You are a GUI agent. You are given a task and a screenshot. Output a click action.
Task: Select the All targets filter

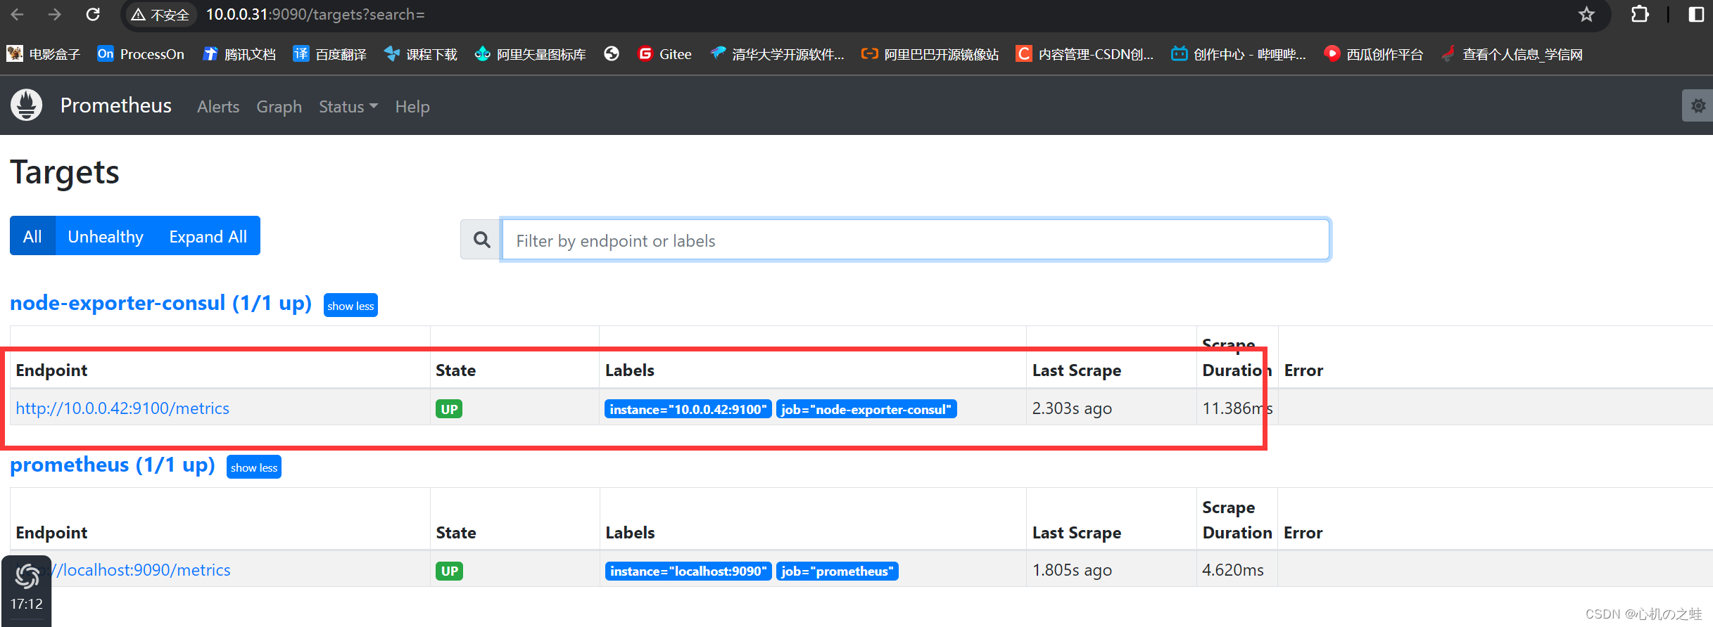coord(32,236)
